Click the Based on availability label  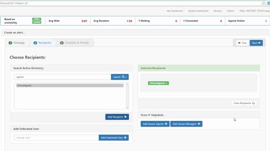coord(11,21)
